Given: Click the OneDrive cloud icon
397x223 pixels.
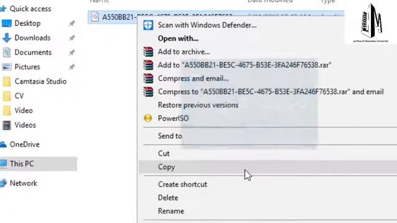Looking at the screenshot, I should 3,144.
